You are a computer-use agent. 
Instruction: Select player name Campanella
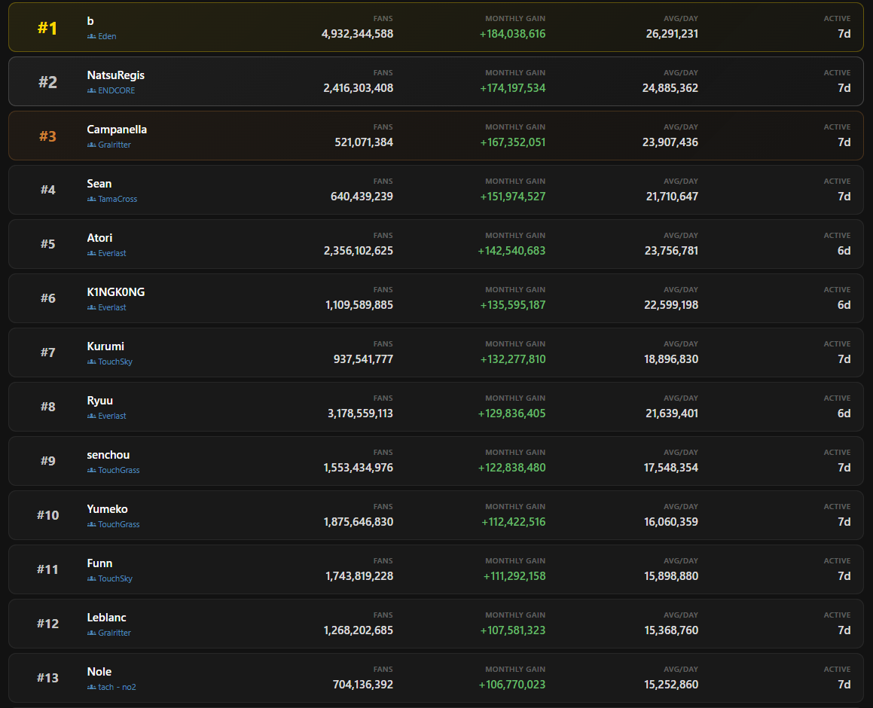pyautogui.click(x=117, y=130)
